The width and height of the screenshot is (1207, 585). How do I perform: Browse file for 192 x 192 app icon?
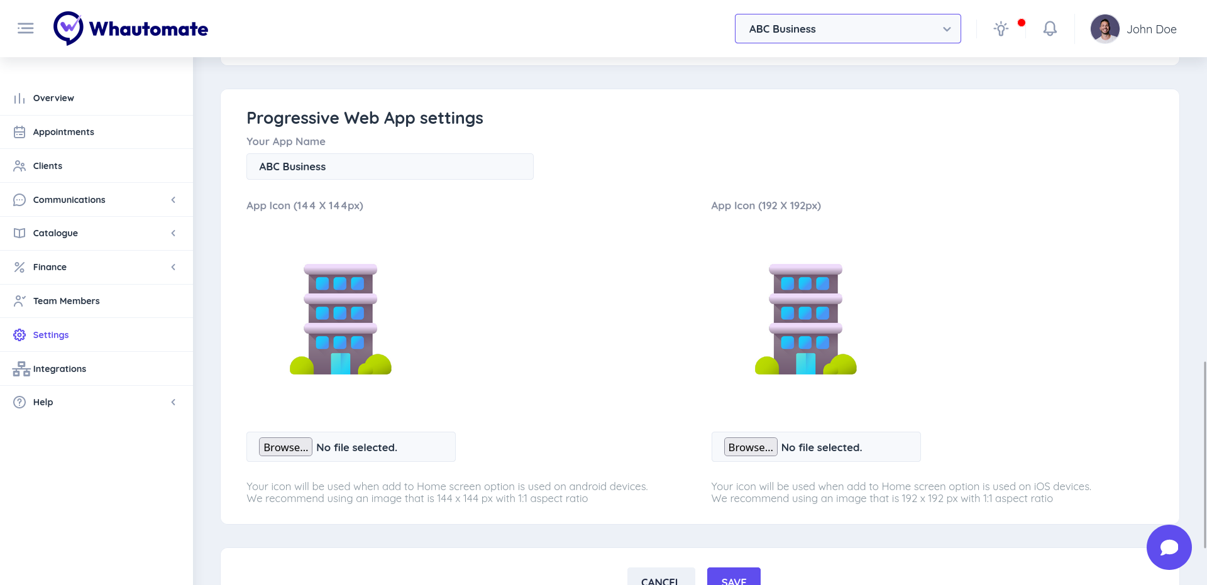[x=751, y=447]
